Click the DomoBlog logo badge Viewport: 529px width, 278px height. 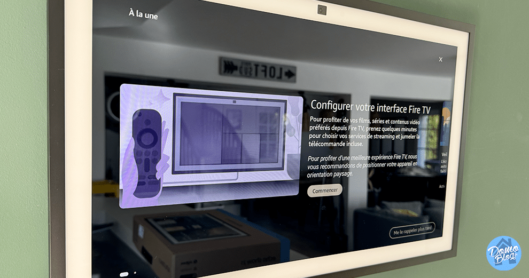(x=503, y=253)
